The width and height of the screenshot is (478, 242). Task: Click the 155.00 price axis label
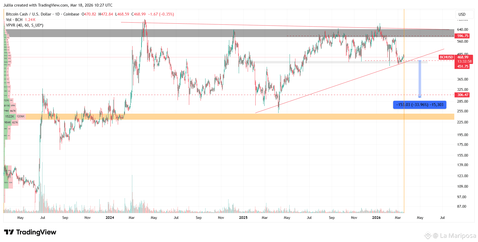click(x=463, y=155)
